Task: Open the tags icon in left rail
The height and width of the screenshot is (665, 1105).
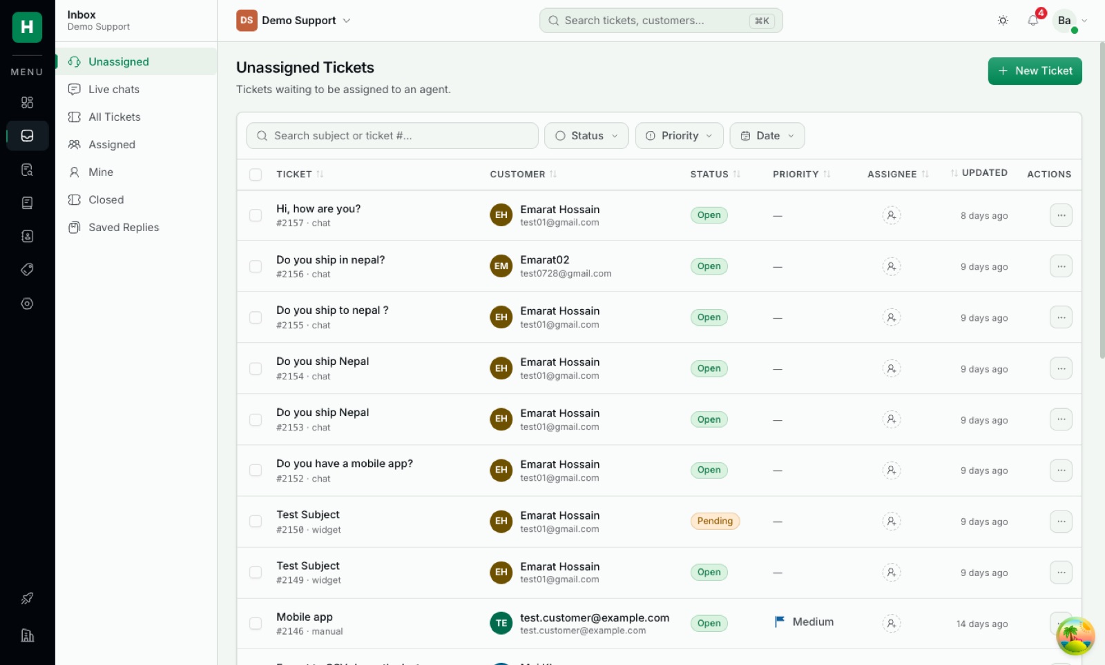Action: [27, 270]
